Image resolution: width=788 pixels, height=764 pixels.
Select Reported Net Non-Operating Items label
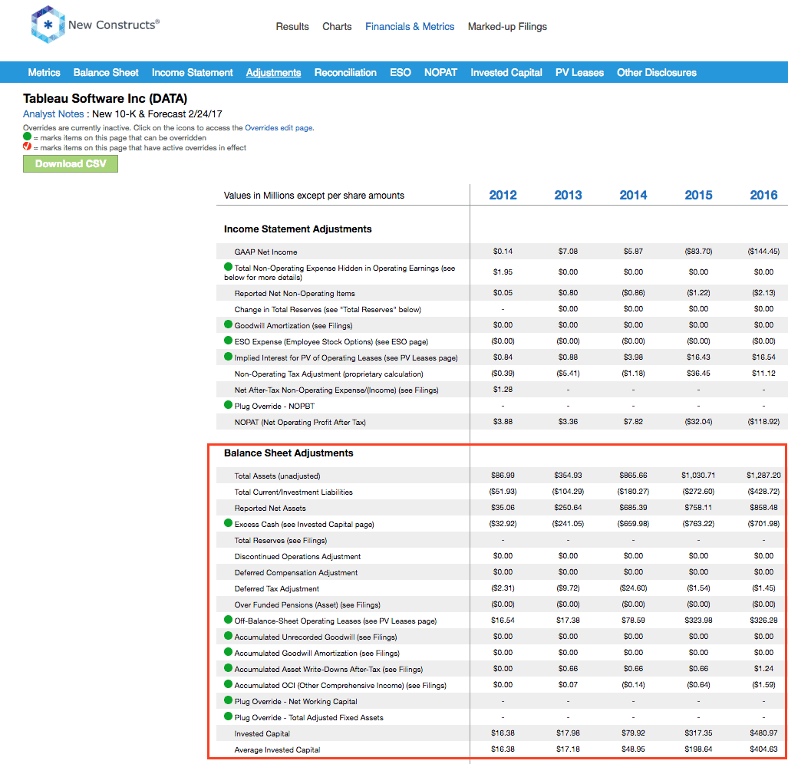(x=295, y=293)
